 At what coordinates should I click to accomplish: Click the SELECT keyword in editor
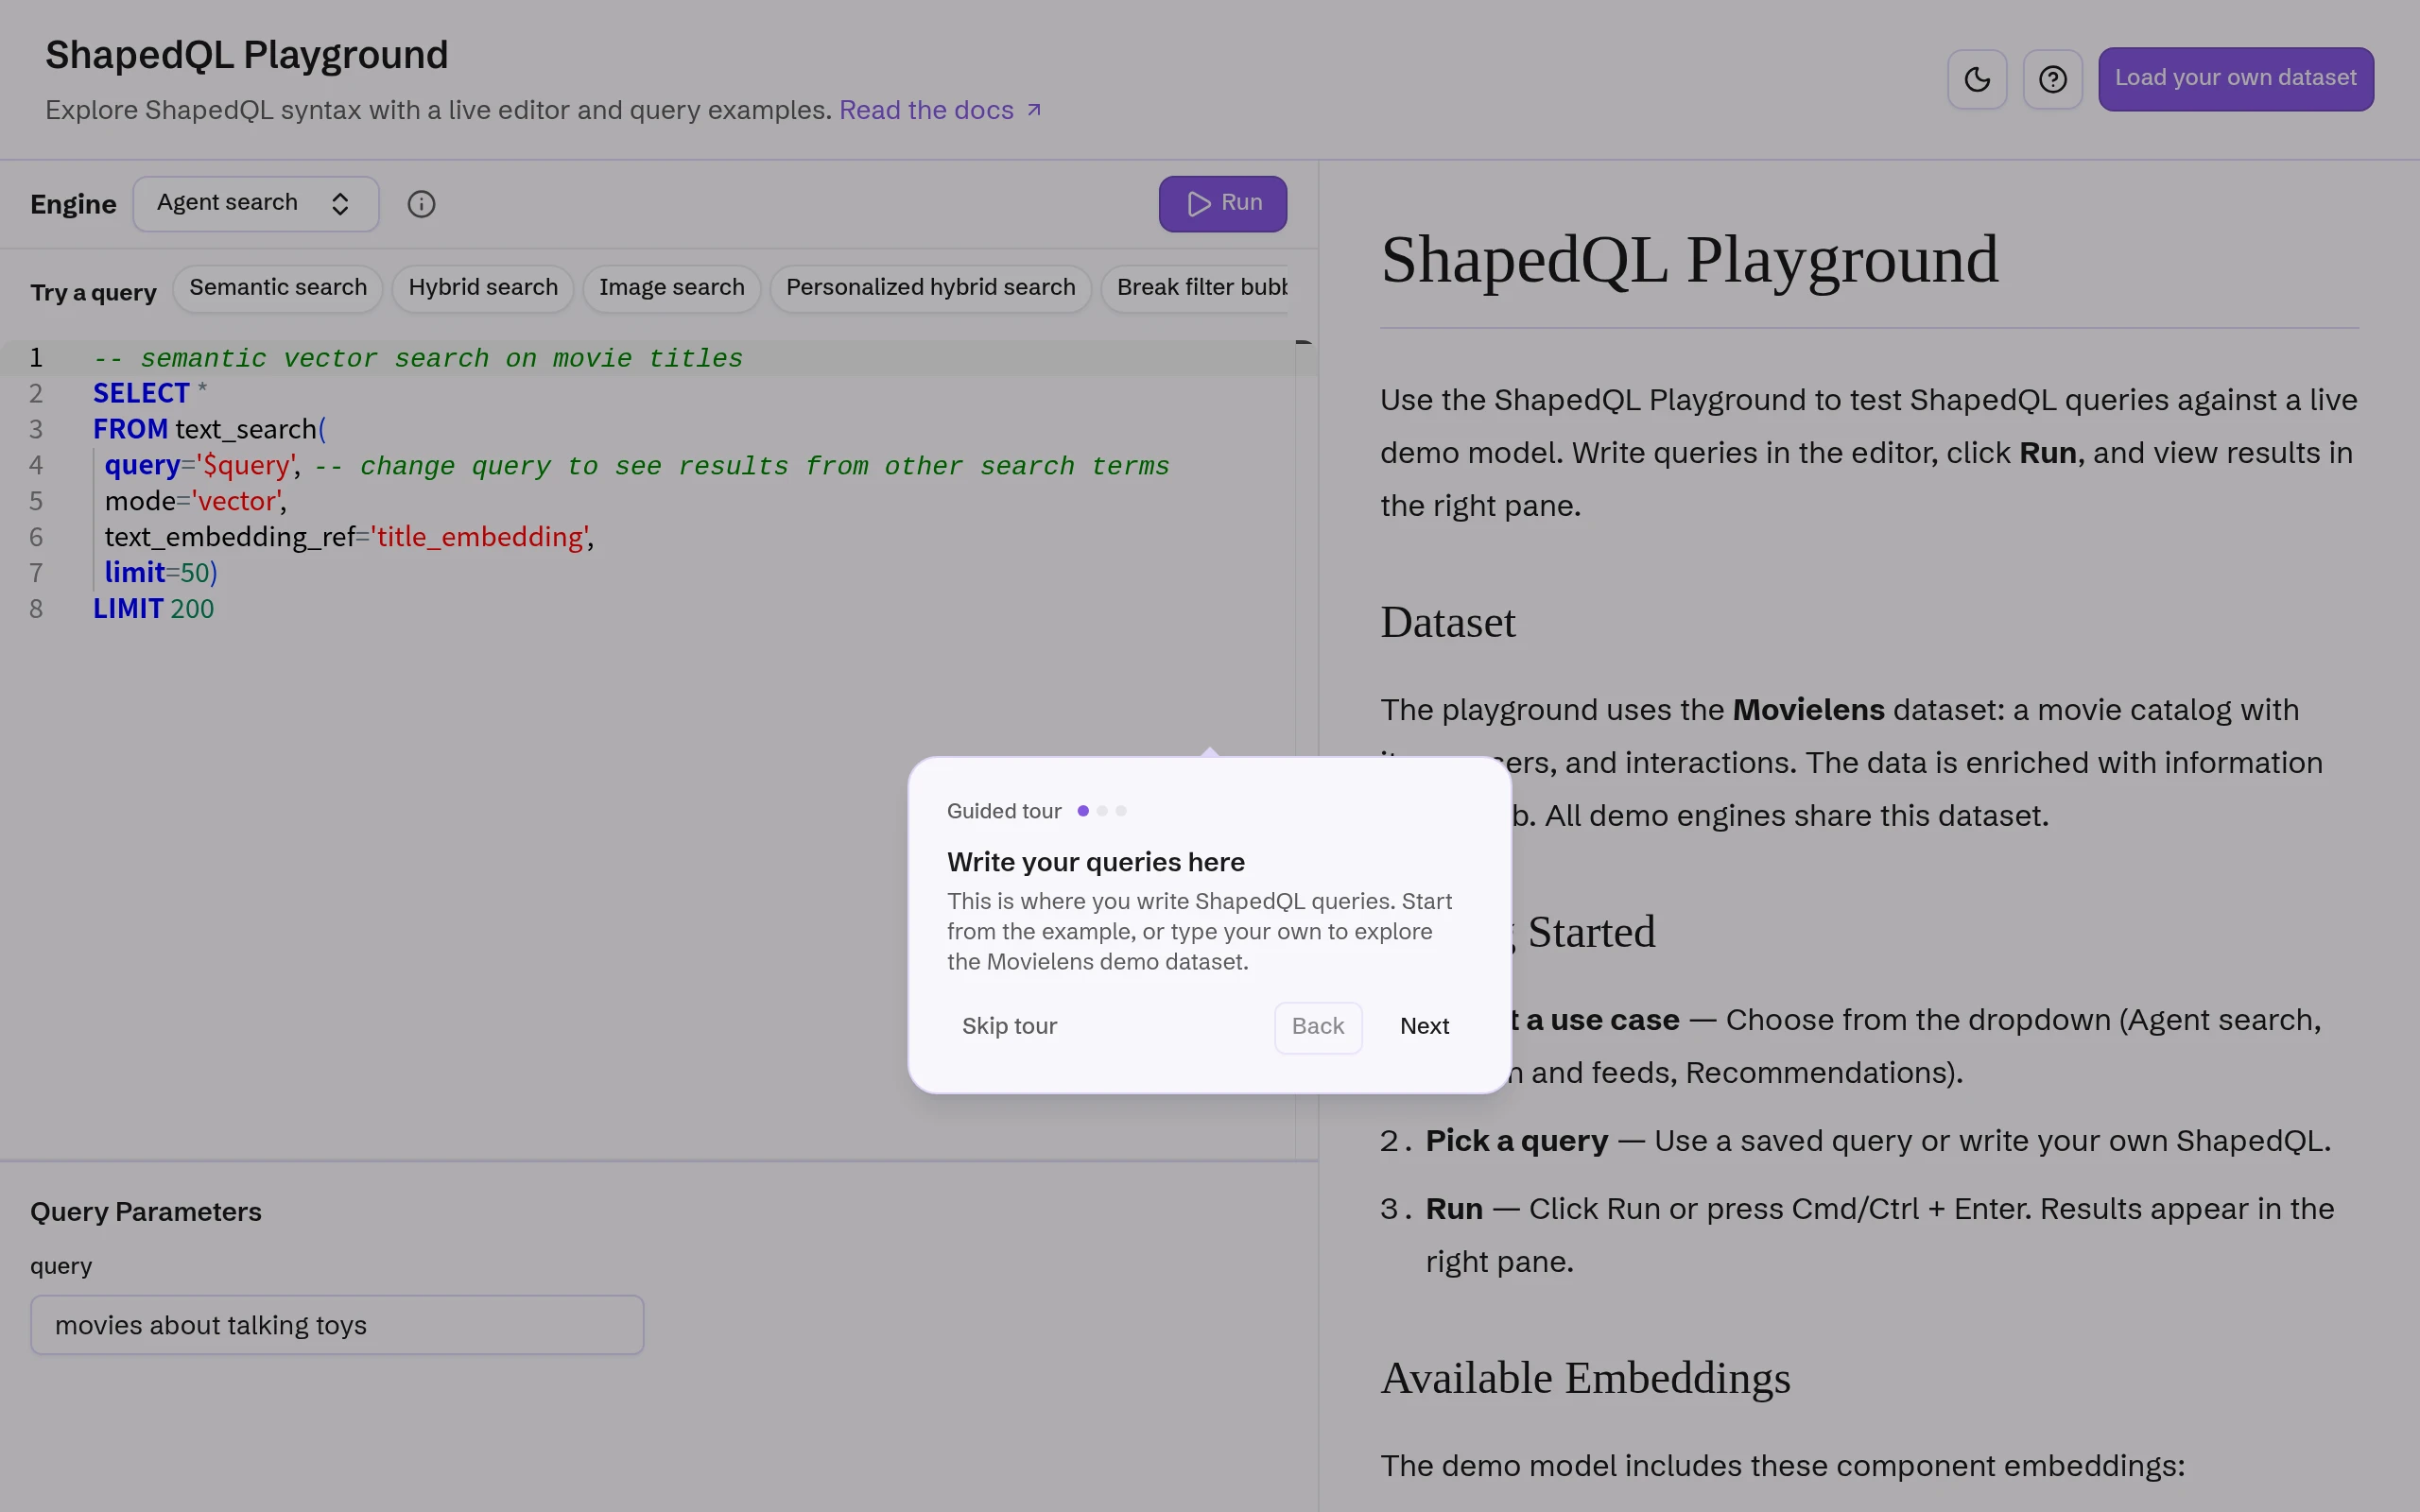(141, 394)
